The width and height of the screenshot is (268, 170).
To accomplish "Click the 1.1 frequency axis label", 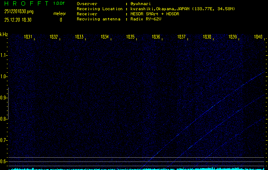I will tap(4, 55).
